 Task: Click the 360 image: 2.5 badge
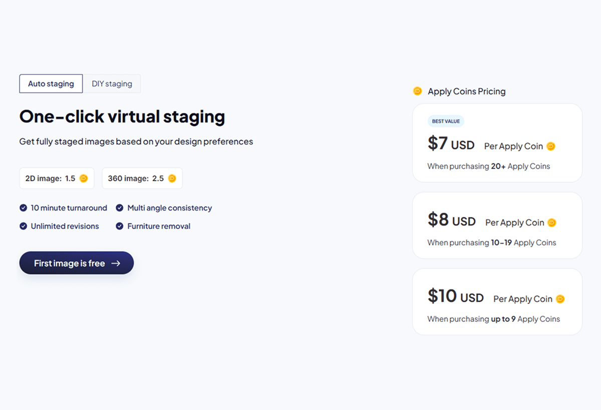[x=142, y=178]
